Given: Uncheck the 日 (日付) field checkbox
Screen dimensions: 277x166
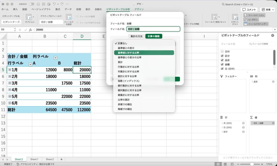Looking at the screenshot, I should tap(222, 69).
